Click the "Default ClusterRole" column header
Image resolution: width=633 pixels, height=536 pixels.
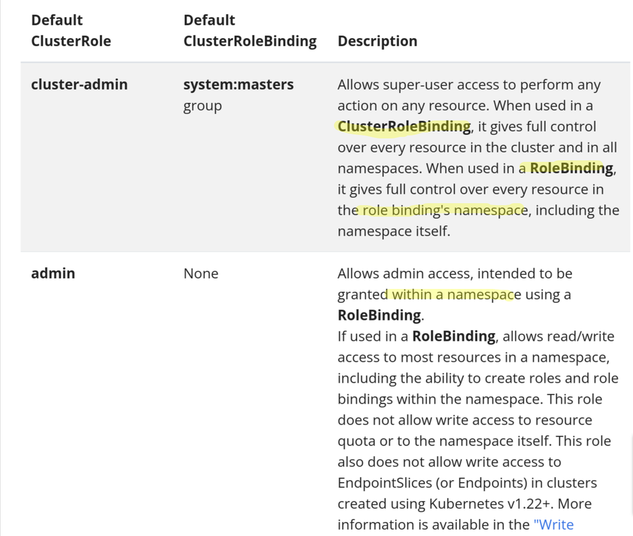(71, 30)
